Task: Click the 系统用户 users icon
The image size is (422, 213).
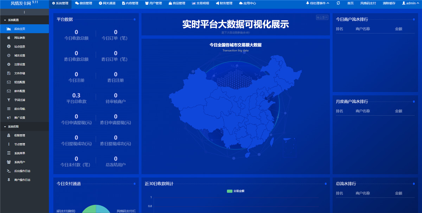Action: click(x=9, y=162)
